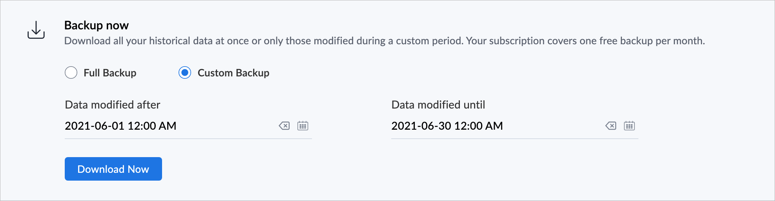Select the Full Backup radio button
Viewport: 775px width, 201px height.
point(71,72)
